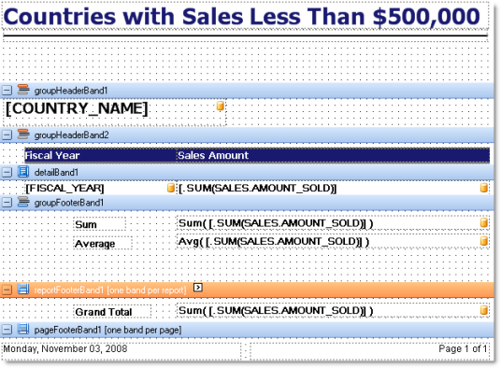501x368 pixels.
Task: Click the data-binding icon on COUNTRY_NAME field
Action: pos(221,106)
